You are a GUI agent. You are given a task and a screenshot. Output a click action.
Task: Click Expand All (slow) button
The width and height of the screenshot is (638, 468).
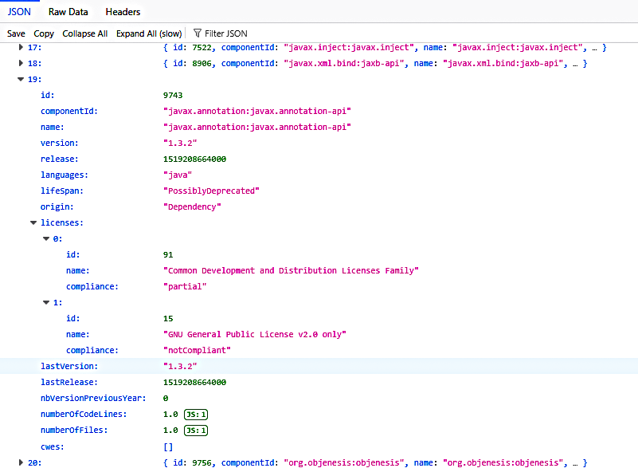click(149, 33)
